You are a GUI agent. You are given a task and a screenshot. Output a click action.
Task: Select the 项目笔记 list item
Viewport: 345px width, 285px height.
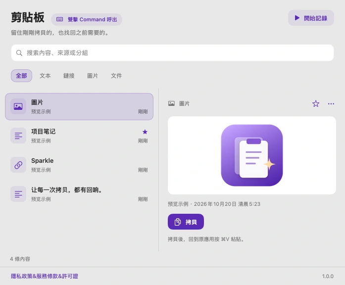[x=79, y=136]
